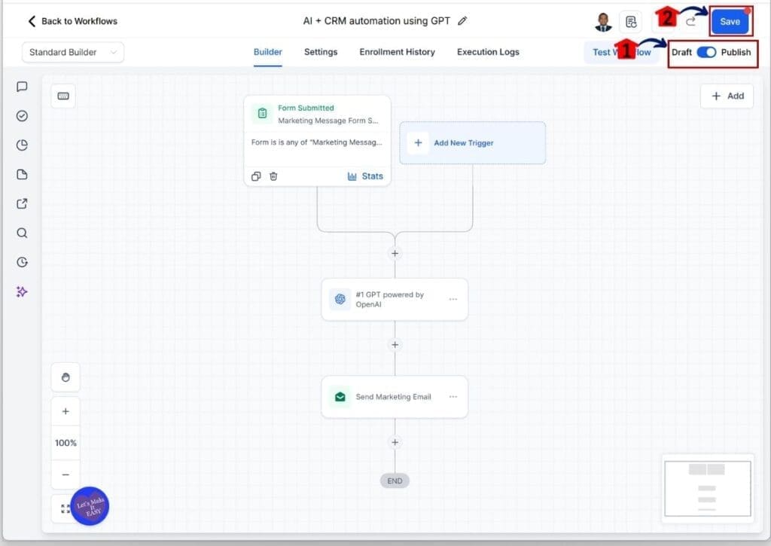Delete the Form Submitted trigger with trash icon
Screen dimensions: 771x546
[x=273, y=175]
